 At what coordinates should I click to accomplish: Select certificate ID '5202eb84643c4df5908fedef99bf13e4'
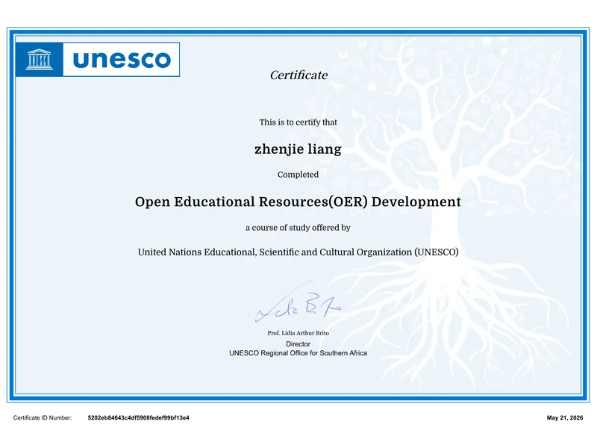(139, 418)
